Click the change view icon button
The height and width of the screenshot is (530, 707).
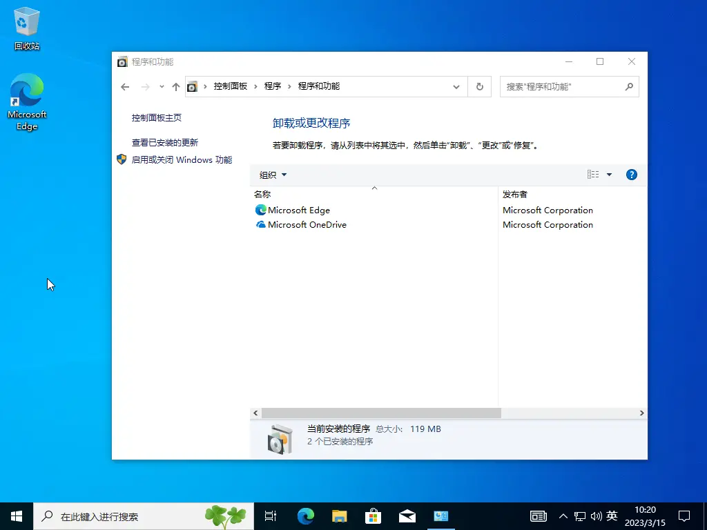[593, 175]
